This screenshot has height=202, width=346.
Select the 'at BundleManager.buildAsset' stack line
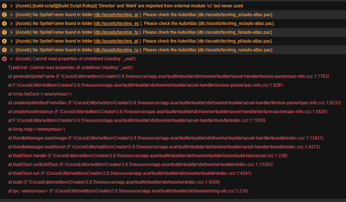[164, 147]
